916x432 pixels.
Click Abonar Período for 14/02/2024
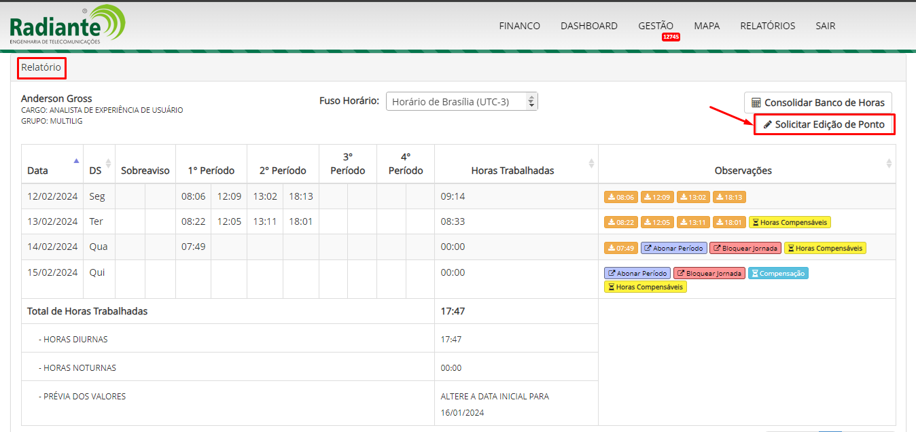pos(674,248)
